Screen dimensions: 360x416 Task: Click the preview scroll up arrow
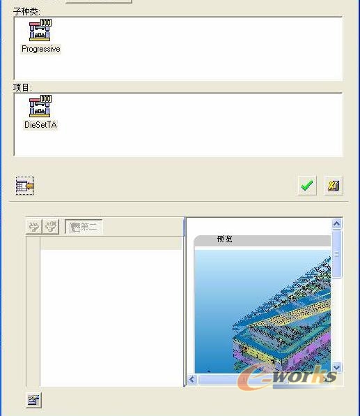[x=337, y=223]
